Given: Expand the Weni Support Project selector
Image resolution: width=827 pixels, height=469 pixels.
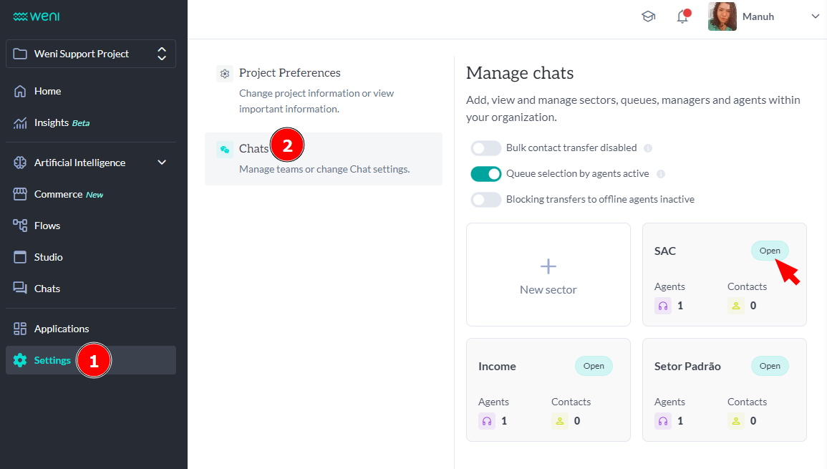Looking at the screenshot, I should tap(162, 53).
